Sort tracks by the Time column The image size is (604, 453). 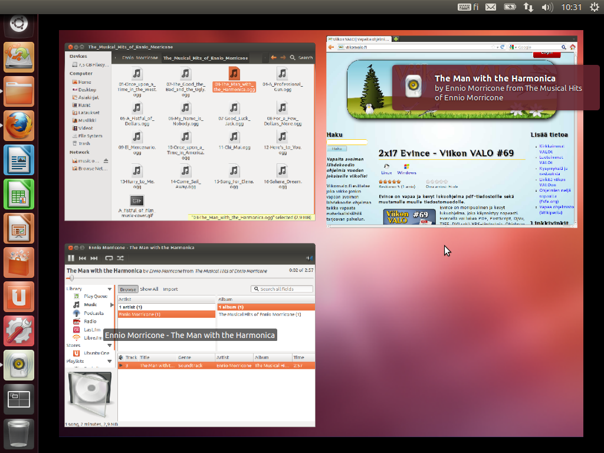coord(303,357)
